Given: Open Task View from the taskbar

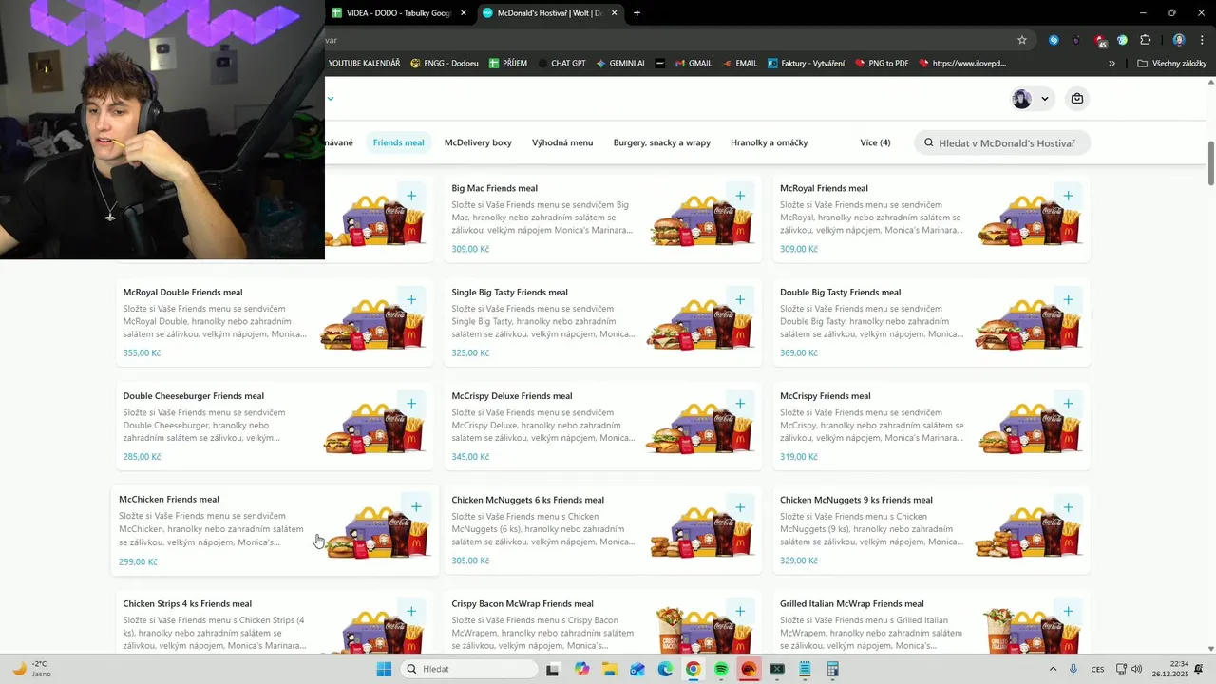Looking at the screenshot, I should pos(552,669).
